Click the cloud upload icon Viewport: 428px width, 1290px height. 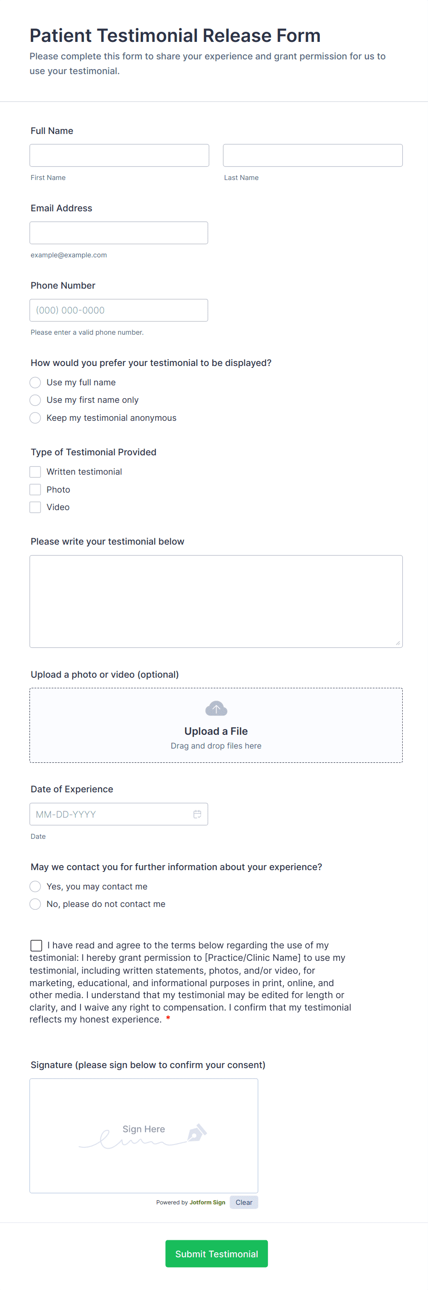pos(216,708)
